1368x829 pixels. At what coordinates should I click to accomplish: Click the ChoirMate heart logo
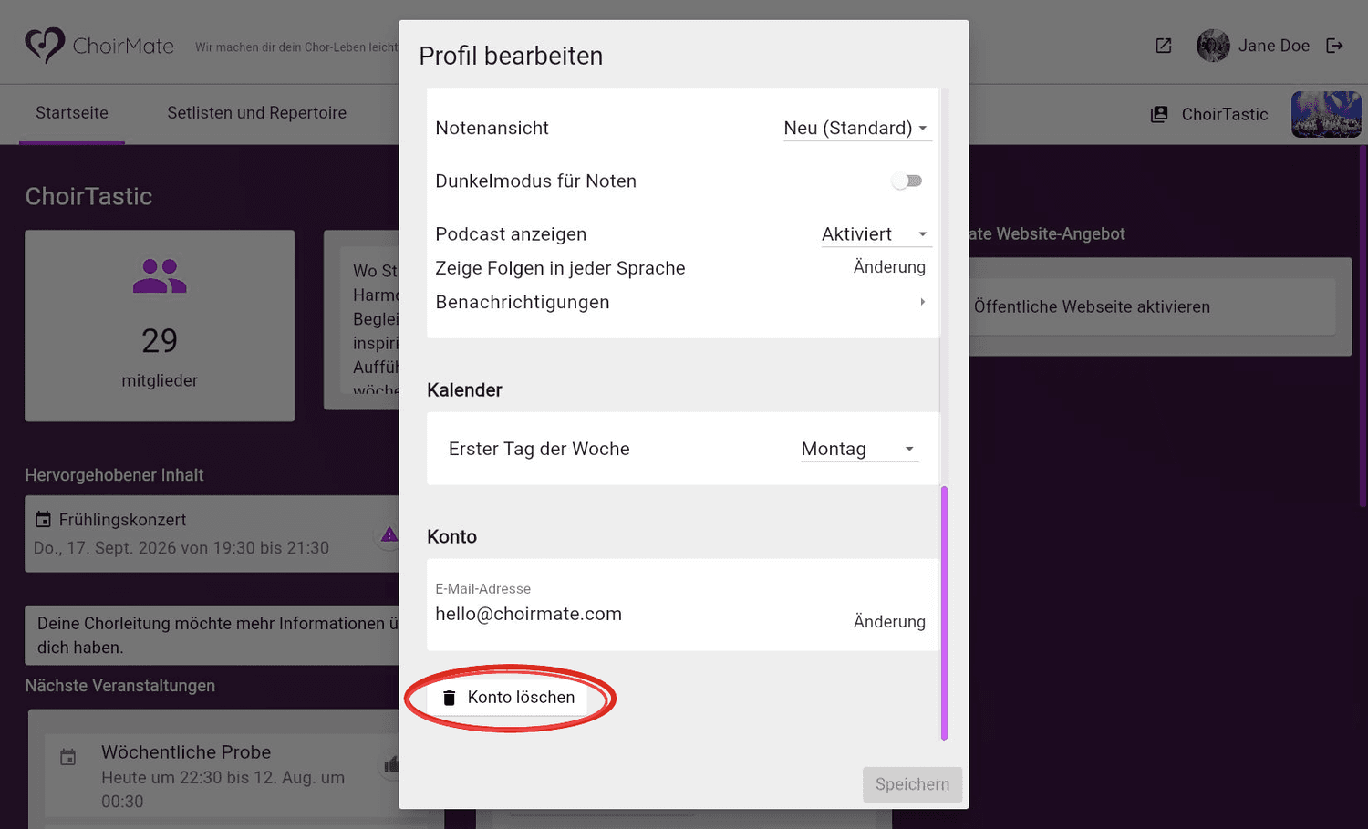click(44, 45)
